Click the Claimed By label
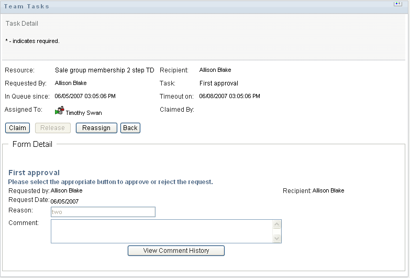 (177, 110)
